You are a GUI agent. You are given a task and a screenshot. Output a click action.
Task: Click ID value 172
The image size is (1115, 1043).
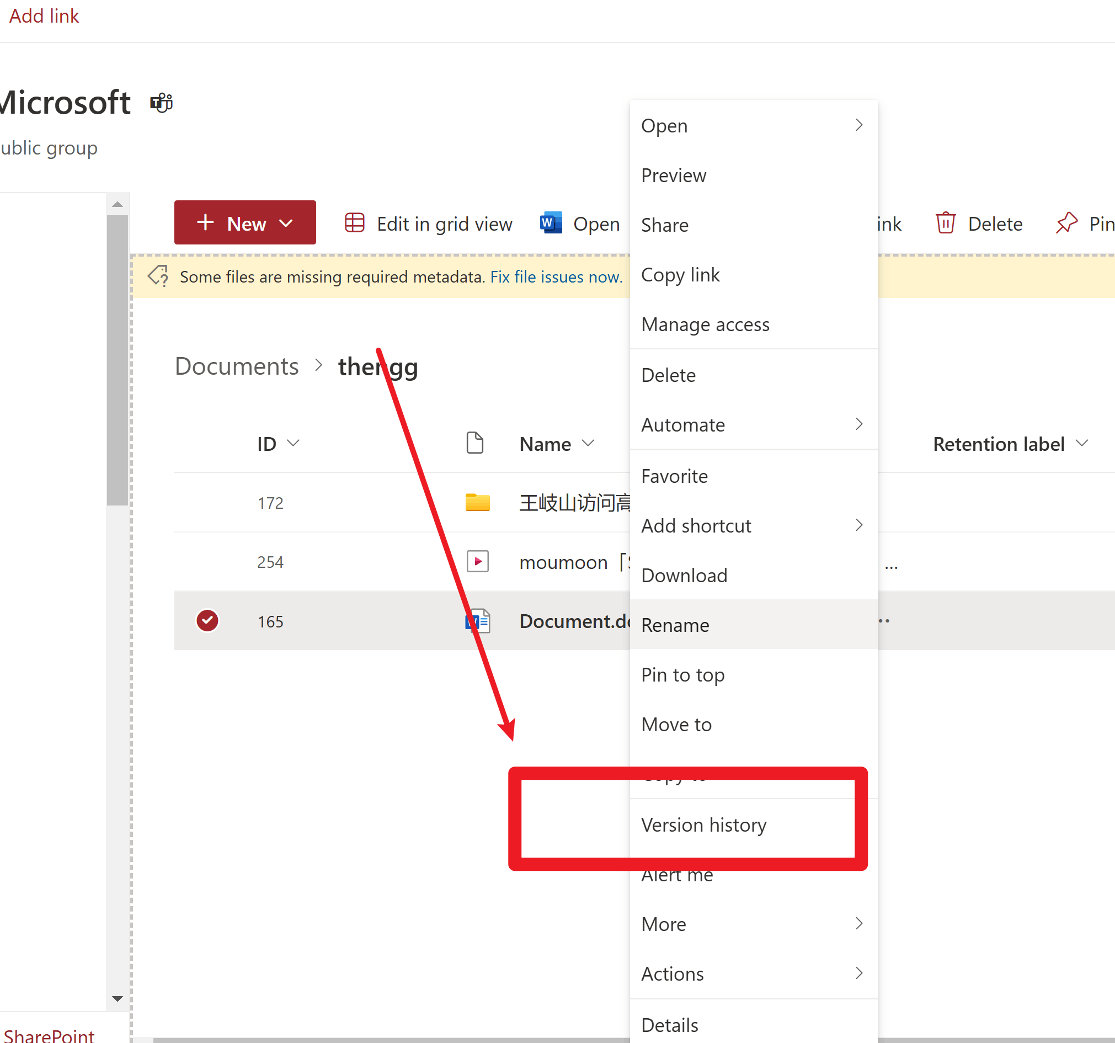[270, 503]
